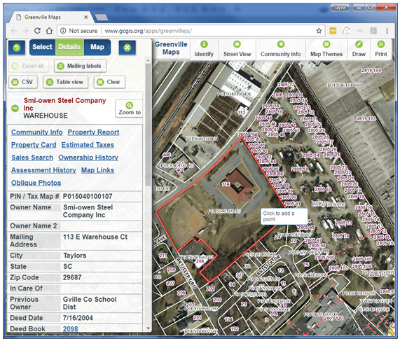View Assessment History link
Image resolution: width=400 pixels, height=341 pixels.
43,170
